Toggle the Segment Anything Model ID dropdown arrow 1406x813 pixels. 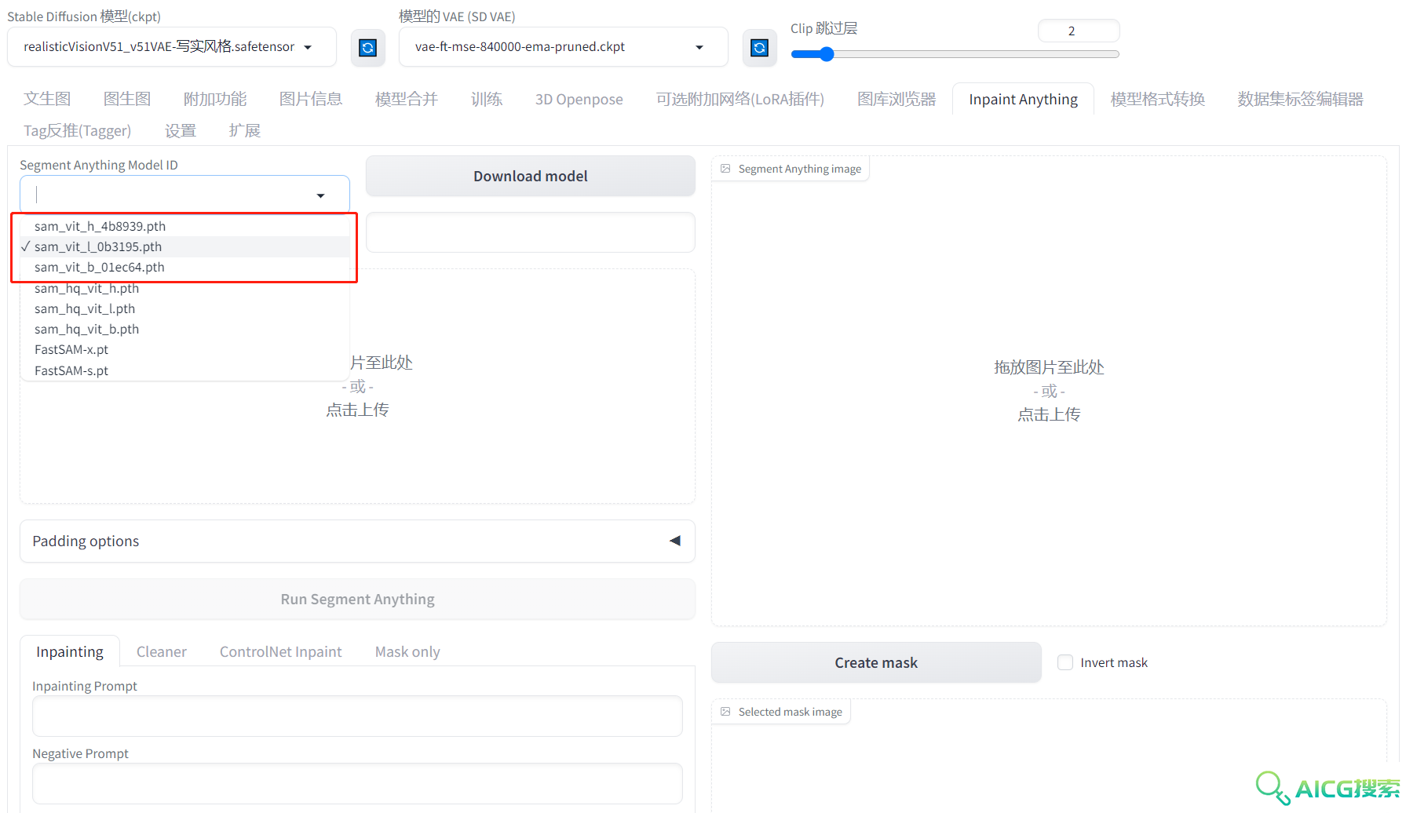320,195
